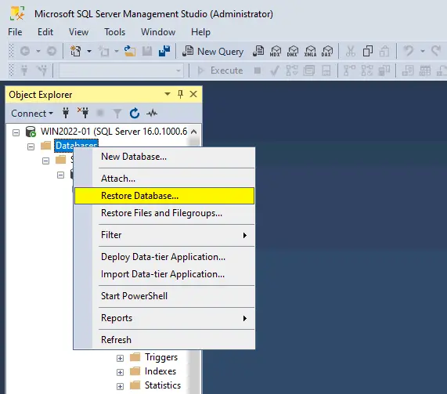Image resolution: width=447 pixels, height=394 pixels.
Task: Select Start PowerShell menu entry
Action: point(164,296)
